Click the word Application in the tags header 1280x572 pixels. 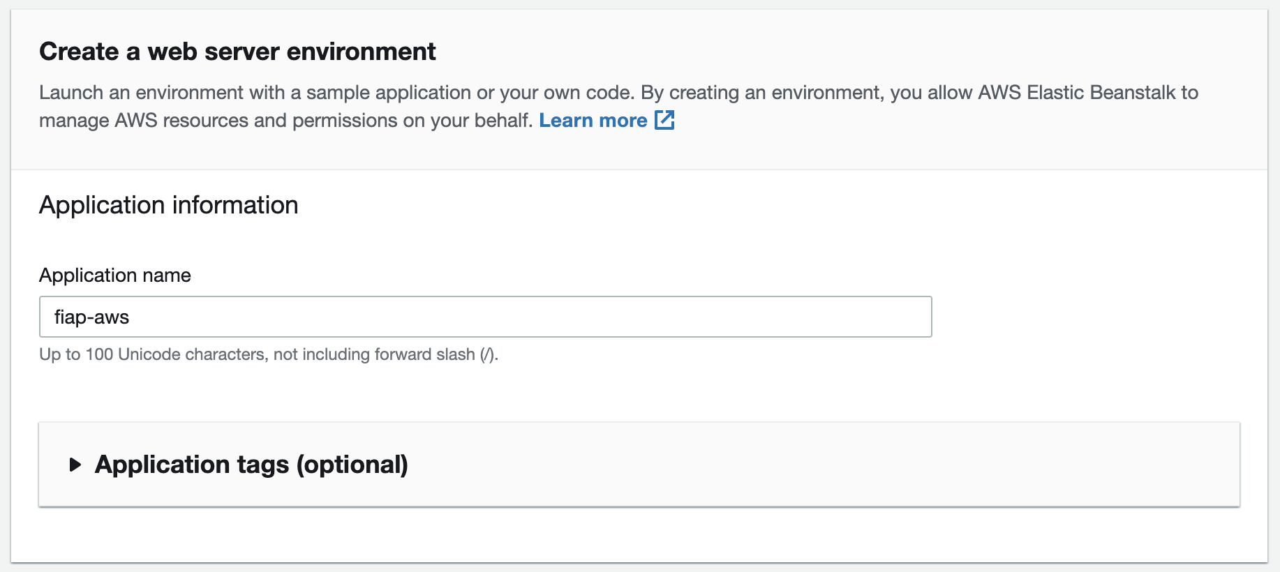(x=162, y=465)
